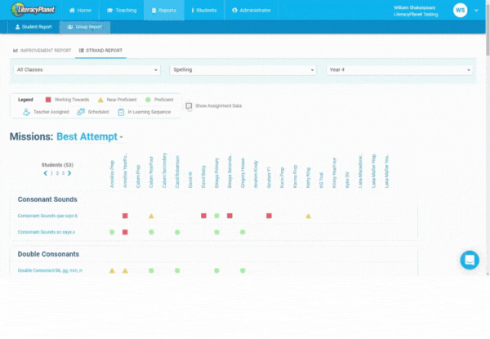Click the LiteracyPlanet logo
The width and height of the screenshot is (490, 339).
pos(40,10)
